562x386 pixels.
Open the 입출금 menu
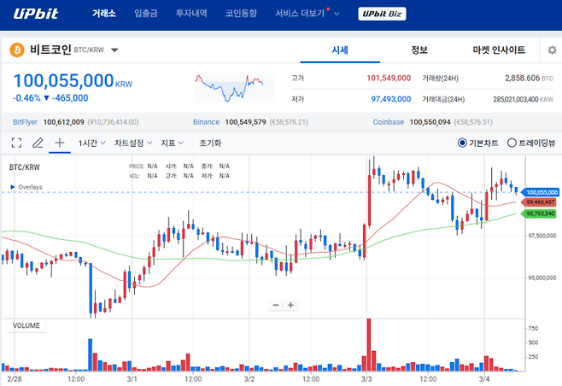tap(146, 14)
